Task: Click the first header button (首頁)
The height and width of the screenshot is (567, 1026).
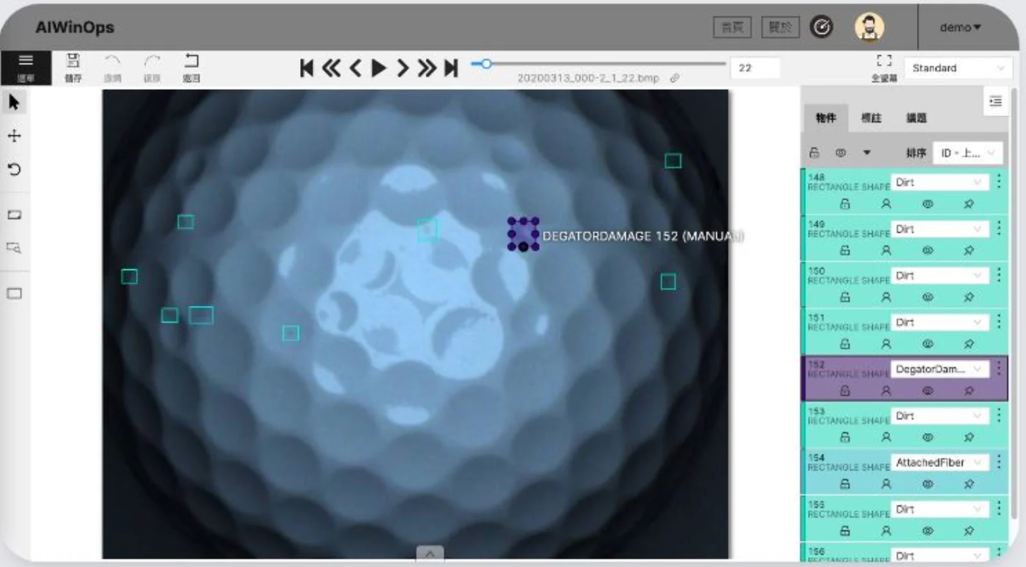Action: tap(732, 27)
